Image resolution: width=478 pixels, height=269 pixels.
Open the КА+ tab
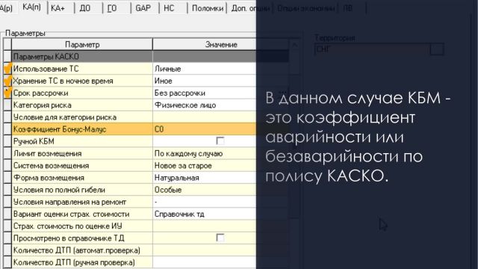pos(58,8)
